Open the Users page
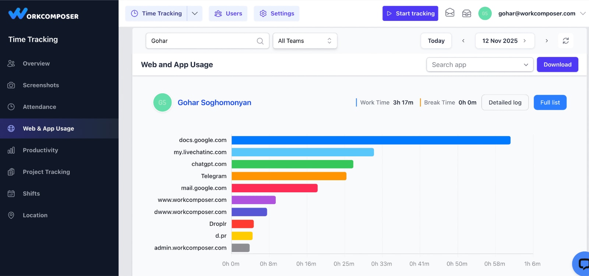 tap(228, 14)
